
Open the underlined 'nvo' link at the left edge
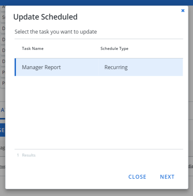pos(3,166)
